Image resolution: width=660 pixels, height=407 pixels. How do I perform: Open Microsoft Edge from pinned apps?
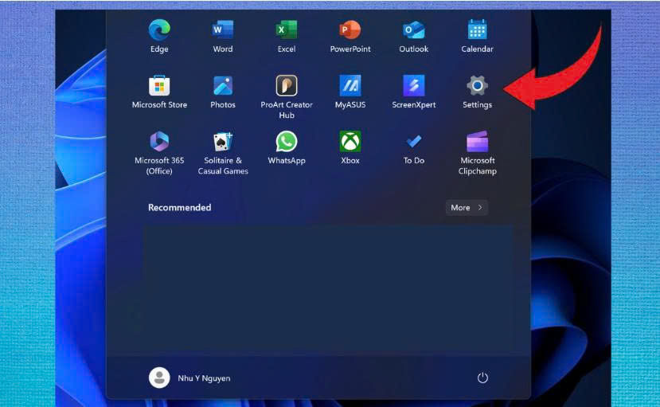[159, 30]
